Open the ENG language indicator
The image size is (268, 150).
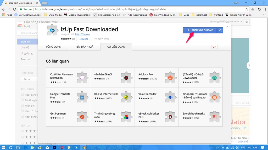[x=243, y=147]
